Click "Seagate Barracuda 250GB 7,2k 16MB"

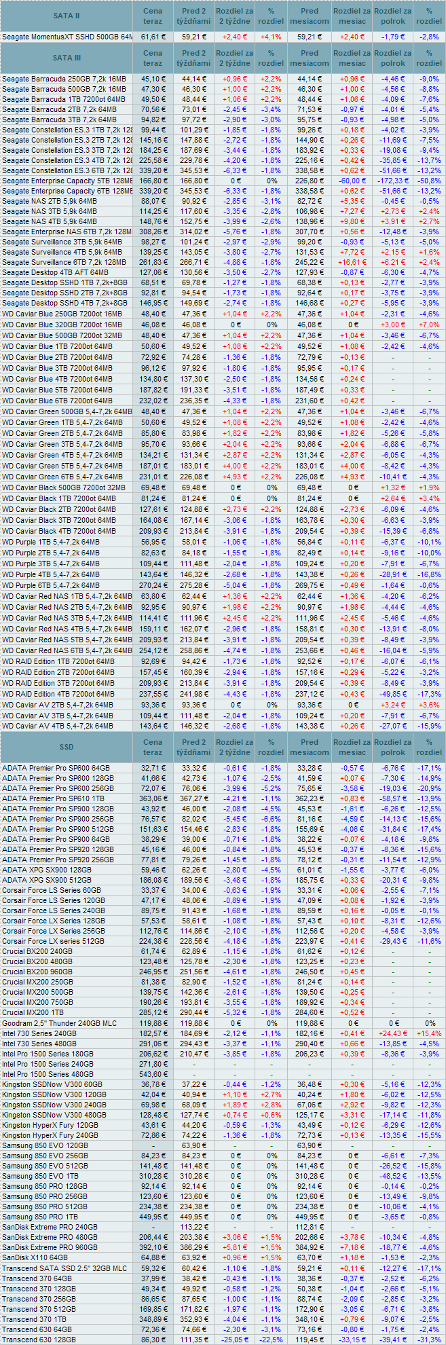[x=64, y=79]
